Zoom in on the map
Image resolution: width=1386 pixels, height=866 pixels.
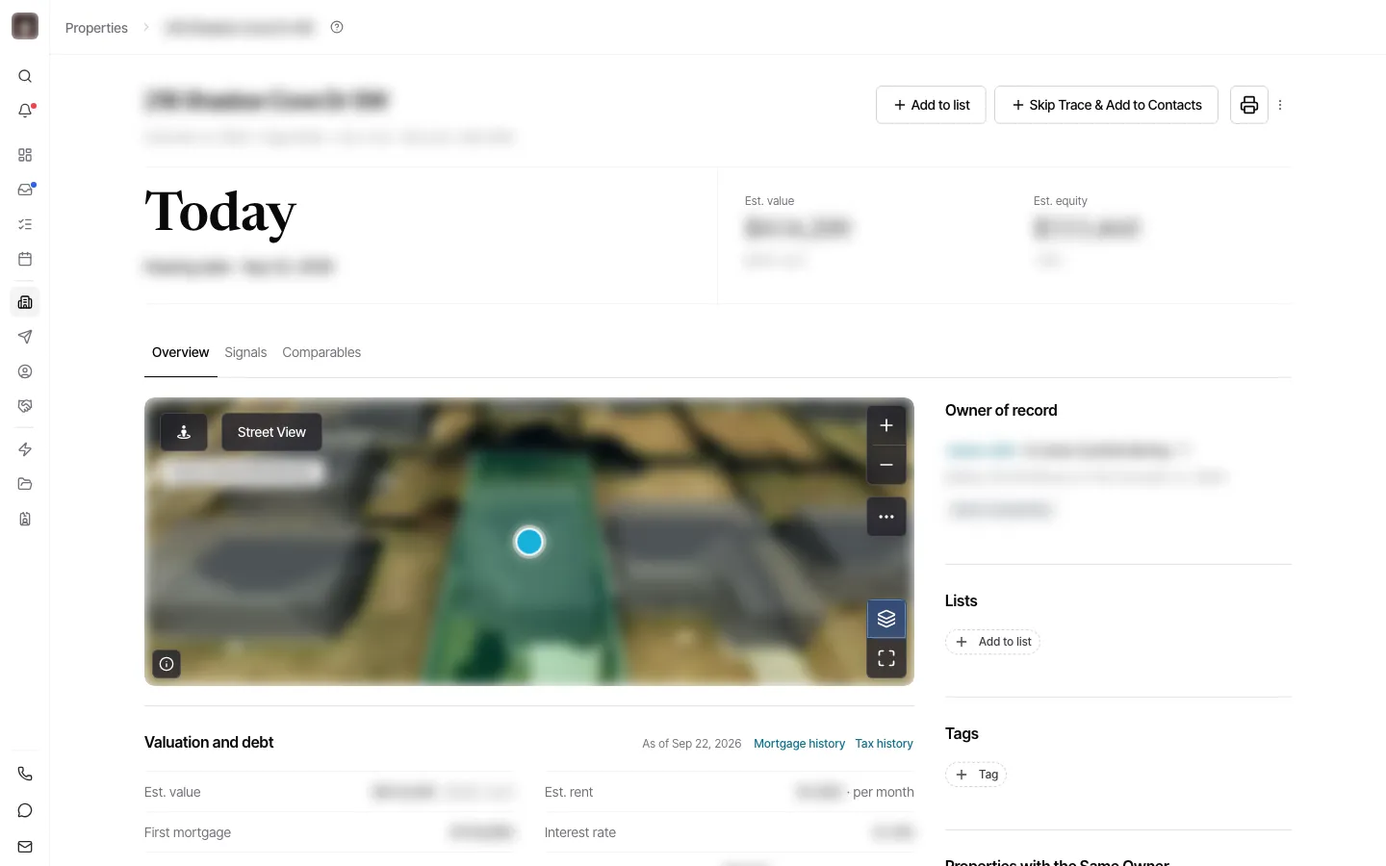886,425
